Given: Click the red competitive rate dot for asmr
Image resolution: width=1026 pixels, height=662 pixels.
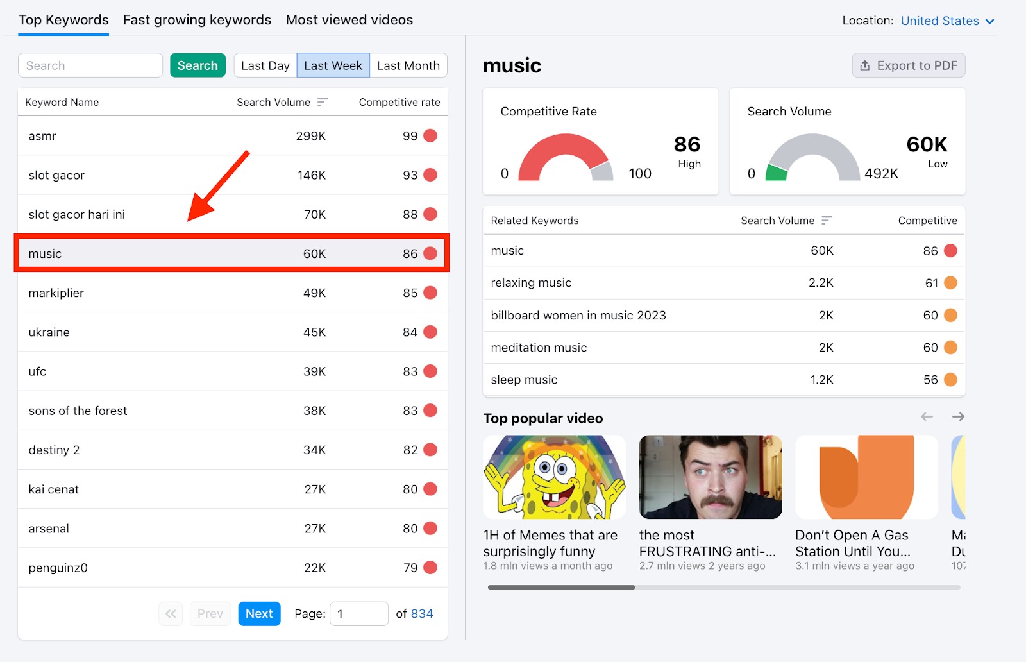Looking at the screenshot, I should tap(430, 135).
